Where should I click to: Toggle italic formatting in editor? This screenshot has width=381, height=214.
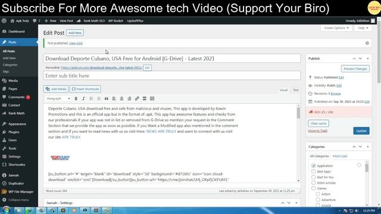83,99
